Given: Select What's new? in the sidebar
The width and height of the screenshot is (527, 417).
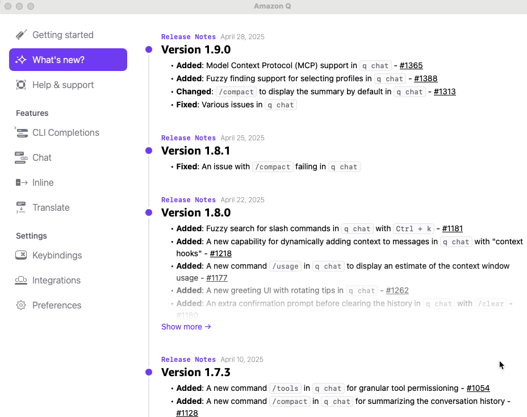Looking at the screenshot, I should pos(68,60).
